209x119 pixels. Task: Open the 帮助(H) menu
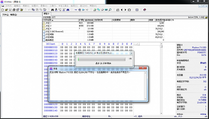coord(93,6)
